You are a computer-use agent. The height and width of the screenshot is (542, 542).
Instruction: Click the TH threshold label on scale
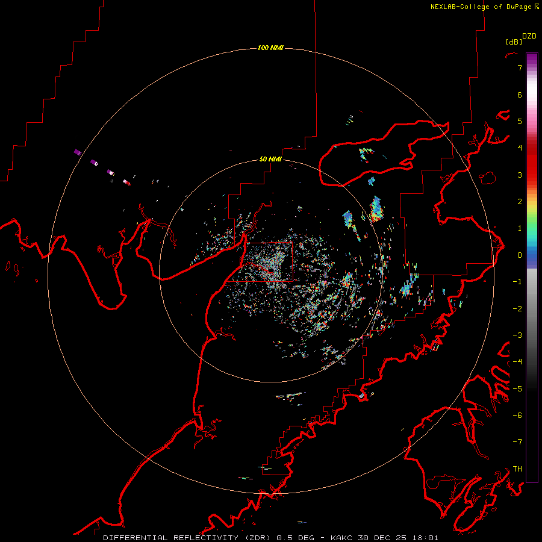[x=517, y=469]
